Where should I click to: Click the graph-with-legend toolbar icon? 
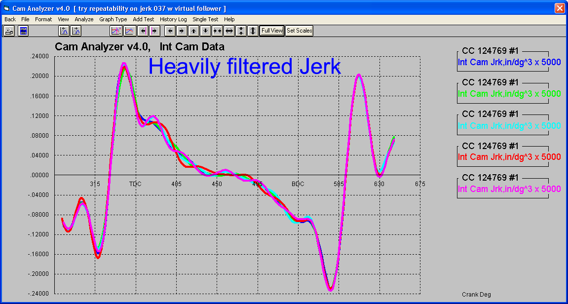(x=116, y=31)
